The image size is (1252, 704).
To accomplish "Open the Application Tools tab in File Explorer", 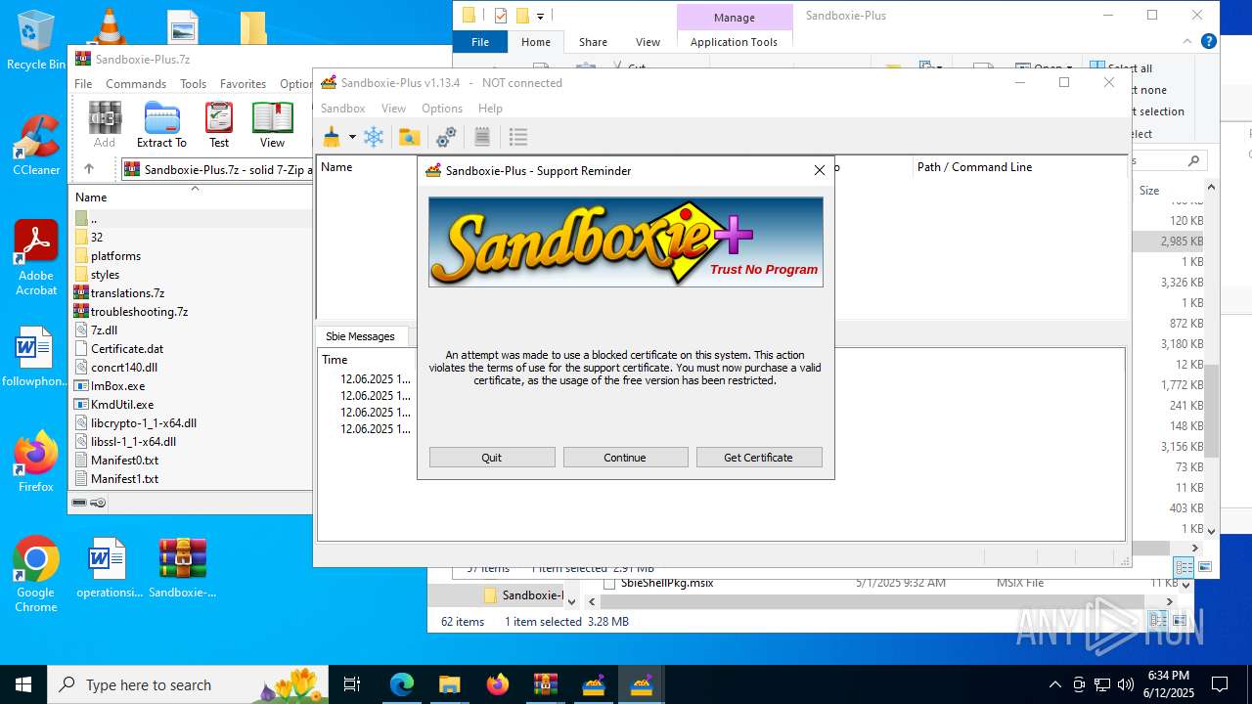I will [734, 42].
